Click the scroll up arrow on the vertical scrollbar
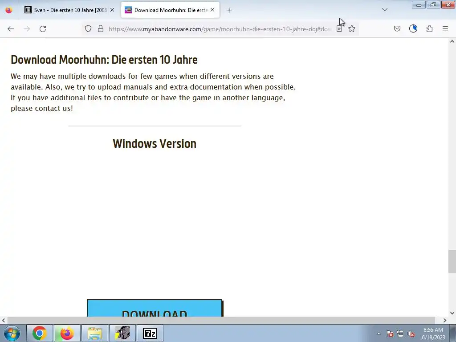The width and height of the screenshot is (456, 342). pyautogui.click(x=452, y=41)
